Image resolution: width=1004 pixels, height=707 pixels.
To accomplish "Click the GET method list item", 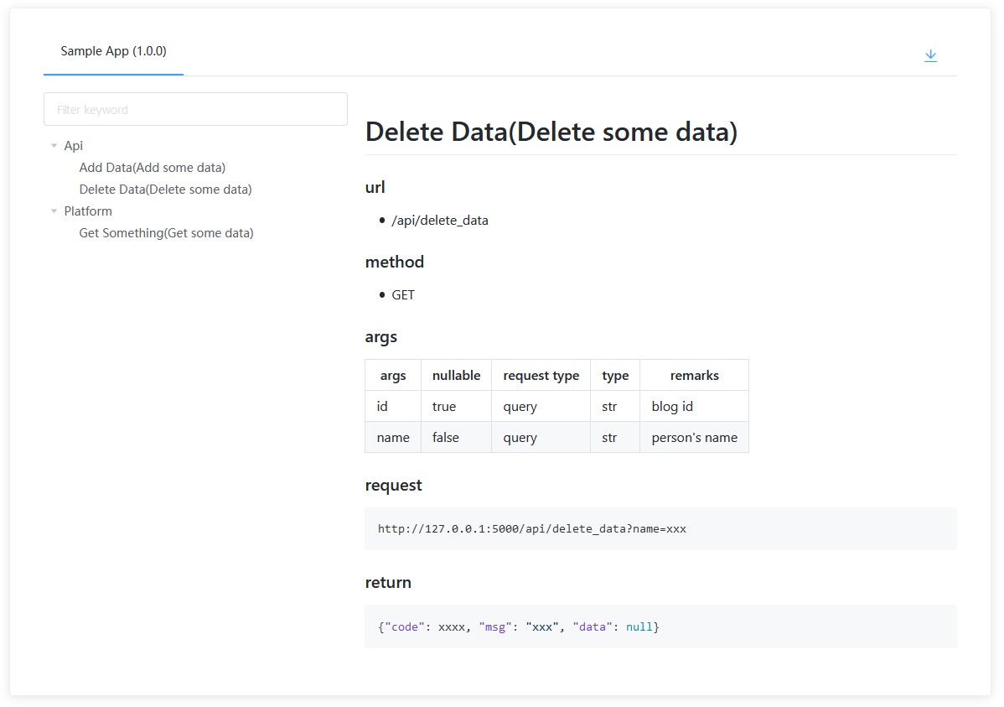I will click(x=403, y=295).
